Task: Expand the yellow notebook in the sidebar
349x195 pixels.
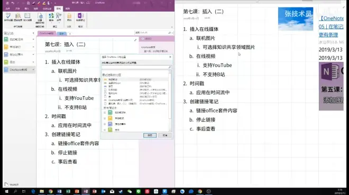Action: click(33, 47)
